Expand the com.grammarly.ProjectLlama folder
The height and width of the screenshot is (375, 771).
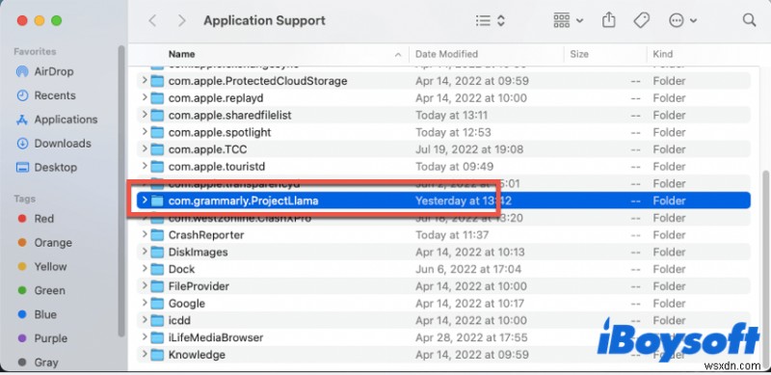pos(144,201)
